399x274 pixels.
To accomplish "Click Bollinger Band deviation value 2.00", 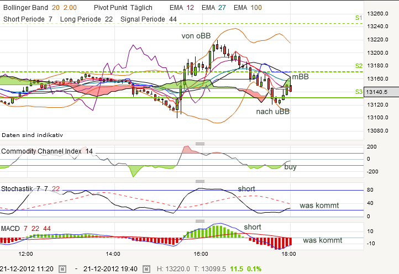I will tap(70, 8).
